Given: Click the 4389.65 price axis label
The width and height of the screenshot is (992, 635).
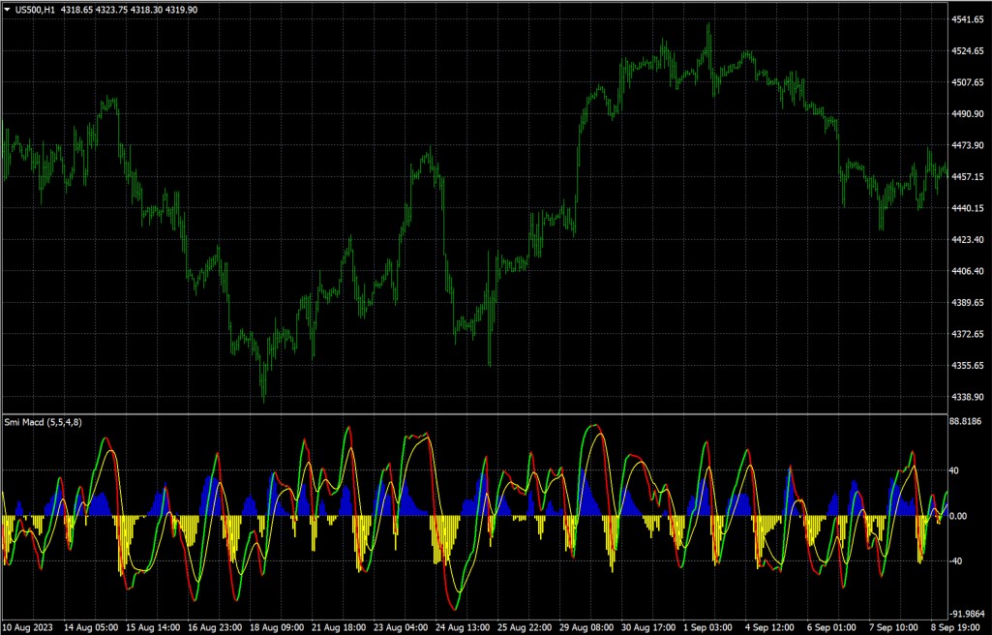Looking at the screenshot, I should [x=968, y=302].
